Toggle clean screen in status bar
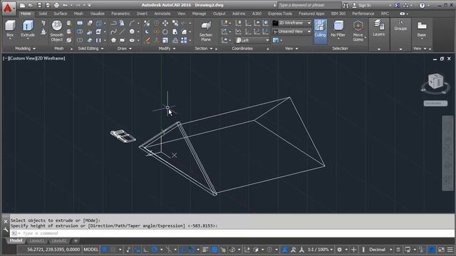Screen dimensions: 456x256 coord(441,250)
